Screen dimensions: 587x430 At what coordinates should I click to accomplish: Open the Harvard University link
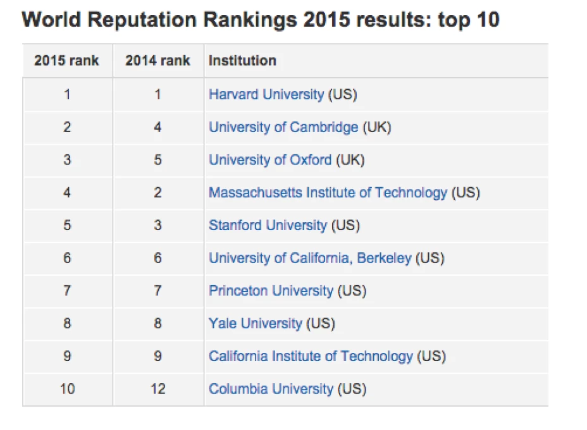pos(266,95)
